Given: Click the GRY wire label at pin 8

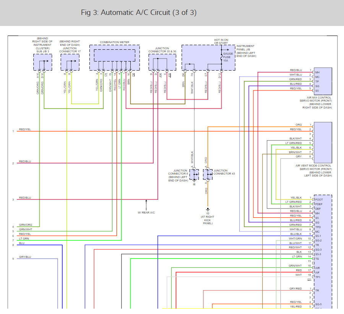Looking at the screenshot, I should coord(299,157).
